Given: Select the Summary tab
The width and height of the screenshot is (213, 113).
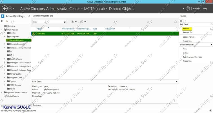Looking at the screenshot, I should pyautogui.click(x=37, y=105).
